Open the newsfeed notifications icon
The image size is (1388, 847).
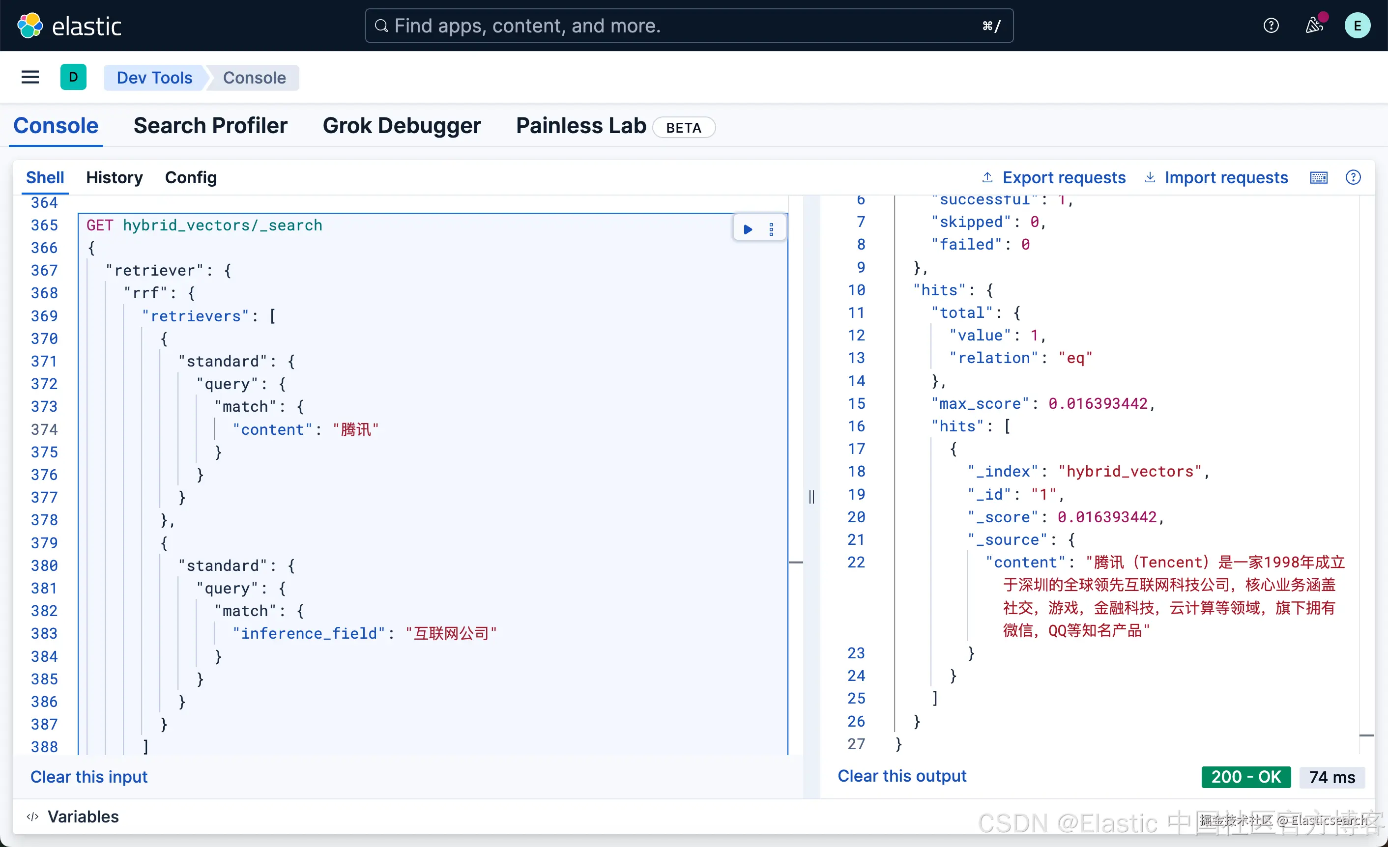pyautogui.click(x=1314, y=26)
